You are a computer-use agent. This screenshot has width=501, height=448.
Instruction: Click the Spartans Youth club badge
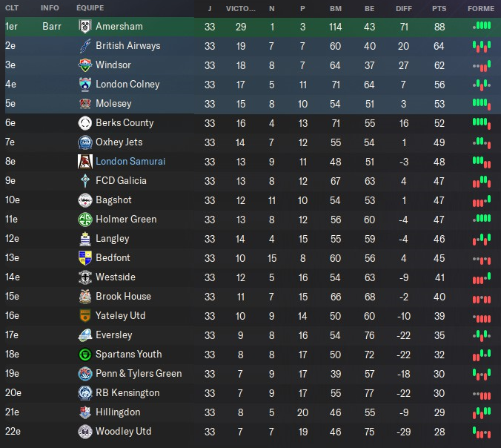84,355
